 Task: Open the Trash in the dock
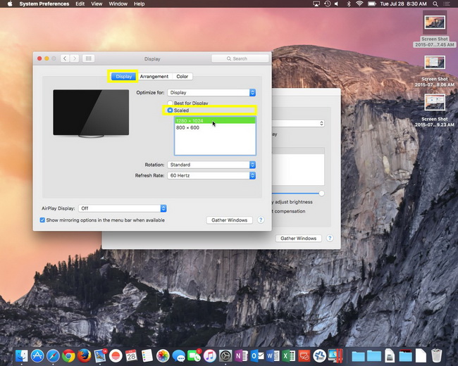point(436,355)
